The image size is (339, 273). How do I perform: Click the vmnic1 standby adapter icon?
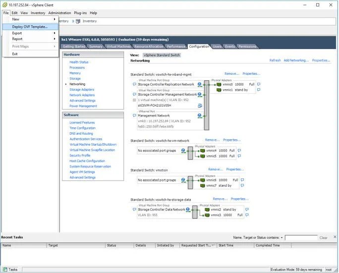coord(219,90)
